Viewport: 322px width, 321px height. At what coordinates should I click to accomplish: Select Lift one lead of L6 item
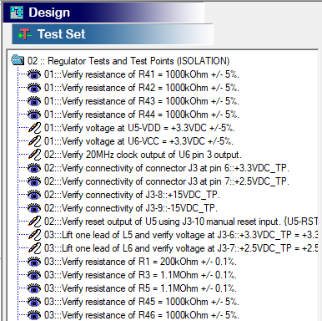(x=181, y=248)
